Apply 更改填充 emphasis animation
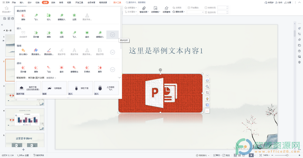 (36, 52)
